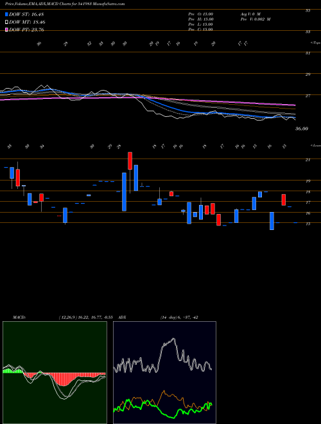Click the white DOW MT legend swatch

pyautogui.click(x=6, y=22)
